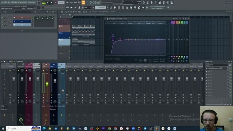Viewport: 233px width, 131px height.
Task: Select the bass track header in Playlist
Action: click(x=64, y=35)
